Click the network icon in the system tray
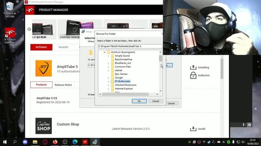261x146 pixels. point(238,142)
